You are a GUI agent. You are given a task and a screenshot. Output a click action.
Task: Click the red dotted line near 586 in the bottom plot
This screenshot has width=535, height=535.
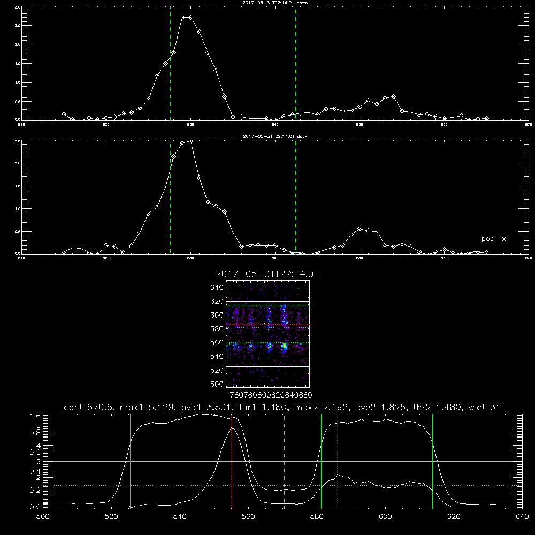[338, 461]
